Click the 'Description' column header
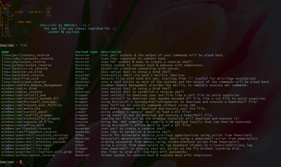 click(x=111, y=52)
